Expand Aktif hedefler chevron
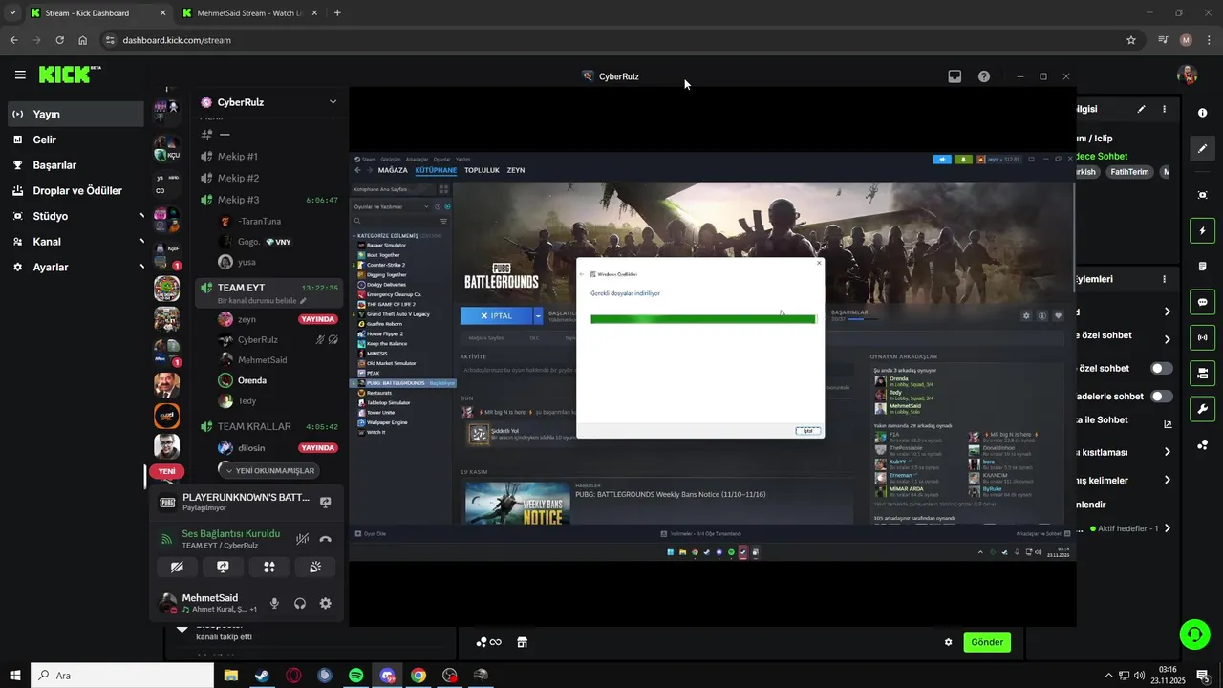 (x=1167, y=528)
